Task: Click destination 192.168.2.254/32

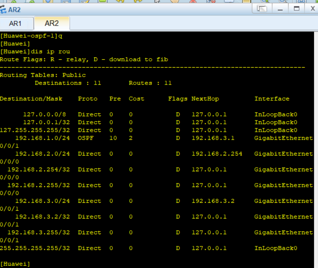Action: pos(39,169)
